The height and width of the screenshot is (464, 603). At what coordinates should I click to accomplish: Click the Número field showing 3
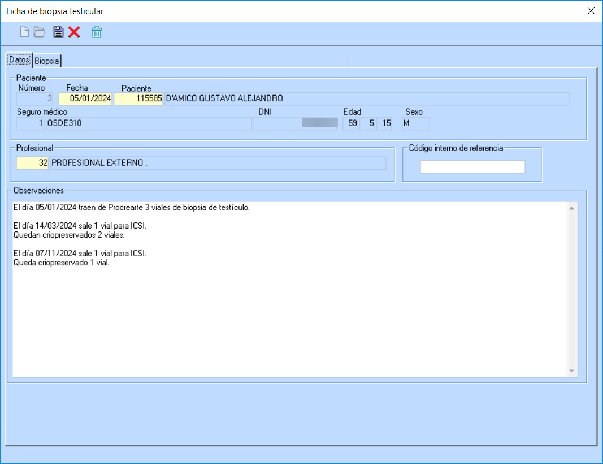34,98
